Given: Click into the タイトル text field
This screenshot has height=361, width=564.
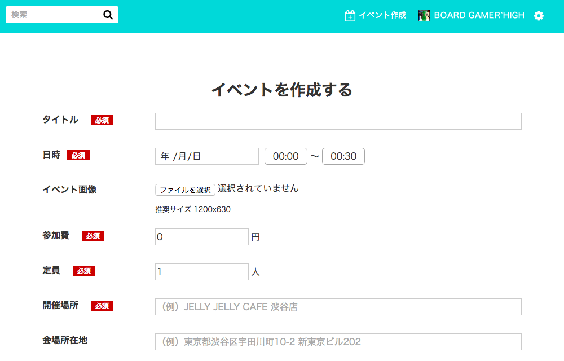Looking at the screenshot, I should tap(338, 121).
